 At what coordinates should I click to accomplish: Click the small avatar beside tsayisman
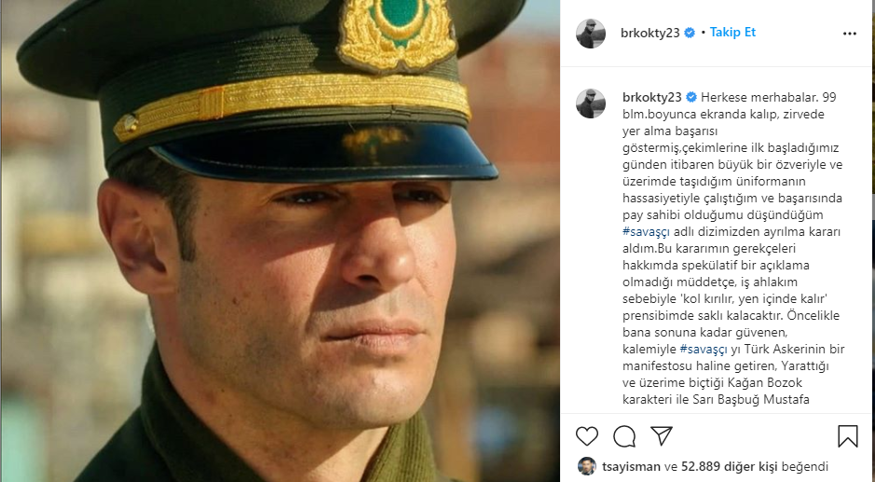click(x=586, y=466)
